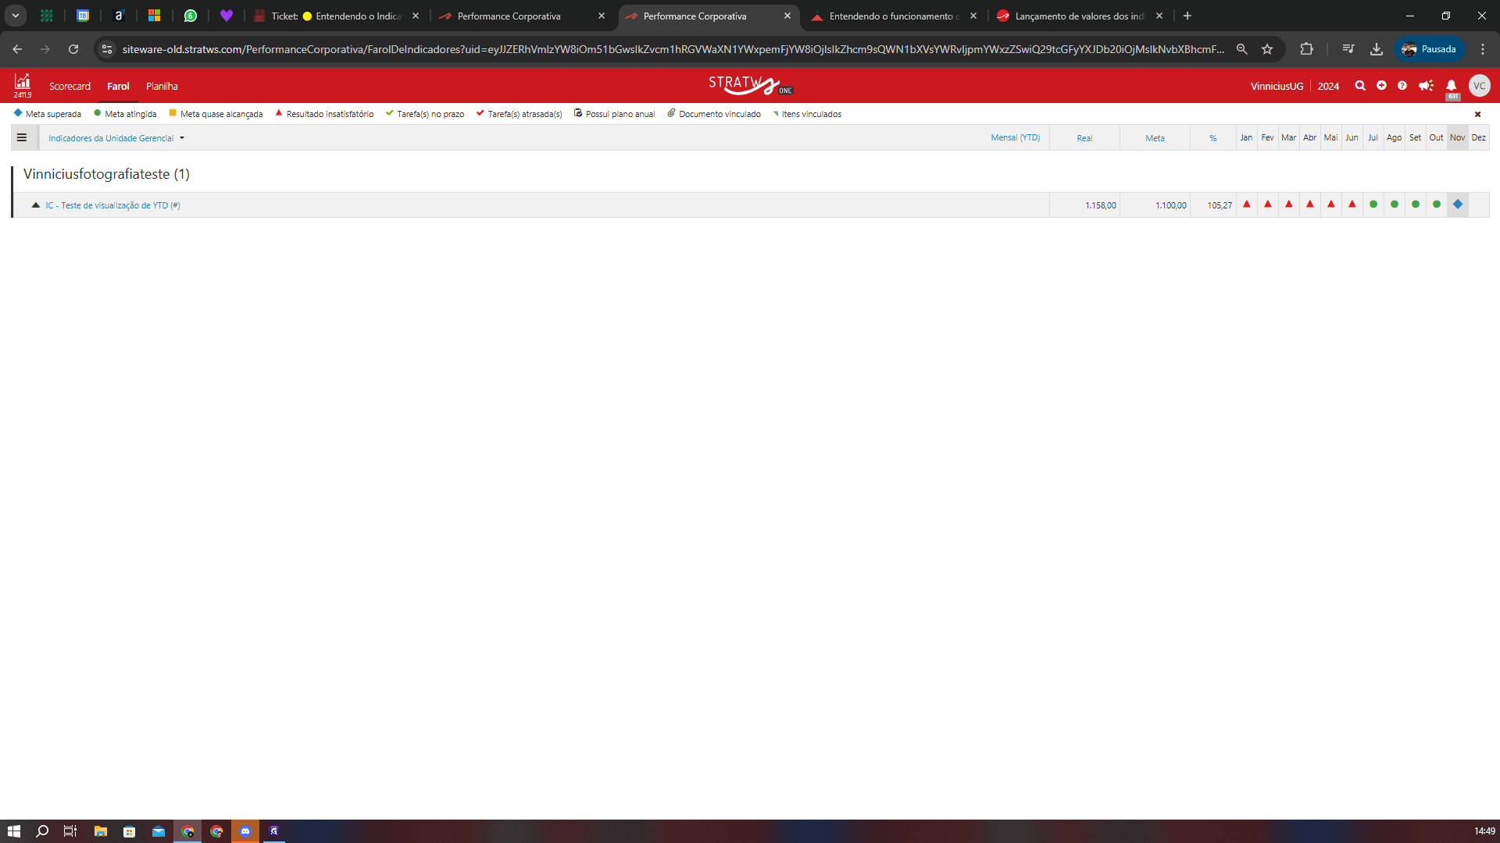Click the Meta value 1.100,00
The height and width of the screenshot is (843, 1500).
point(1170,206)
